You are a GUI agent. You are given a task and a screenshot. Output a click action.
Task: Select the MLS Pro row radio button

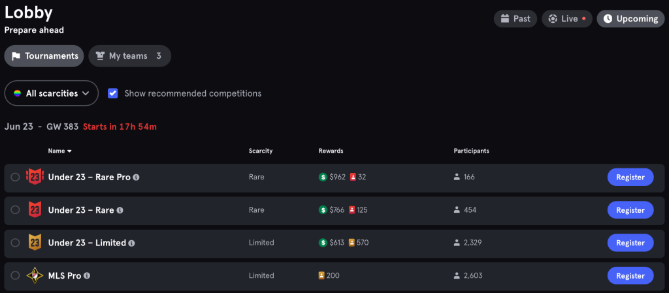16,275
